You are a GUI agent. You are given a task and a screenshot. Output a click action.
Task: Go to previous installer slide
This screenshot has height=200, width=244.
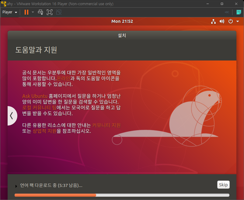click(x=12, y=116)
